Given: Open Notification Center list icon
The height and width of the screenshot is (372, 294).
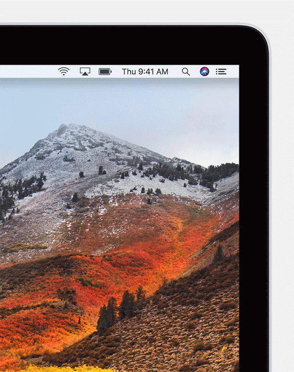Looking at the screenshot, I should coord(221,71).
